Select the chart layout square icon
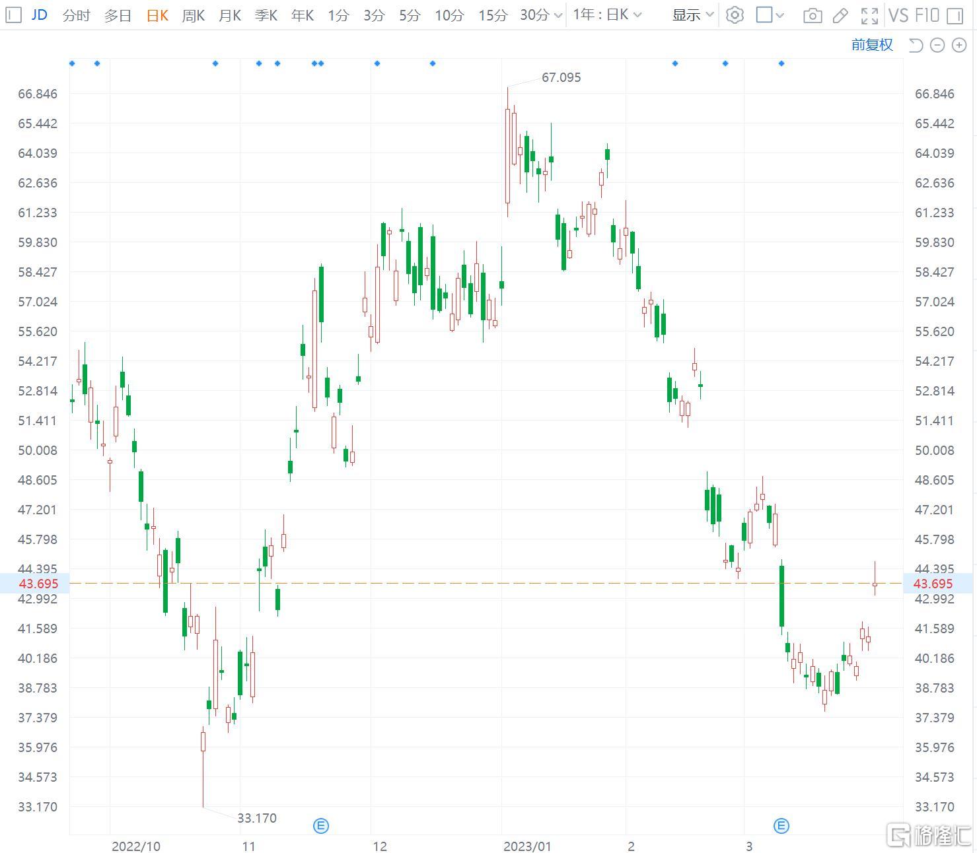The width and height of the screenshot is (977, 853). [x=764, y=15]
